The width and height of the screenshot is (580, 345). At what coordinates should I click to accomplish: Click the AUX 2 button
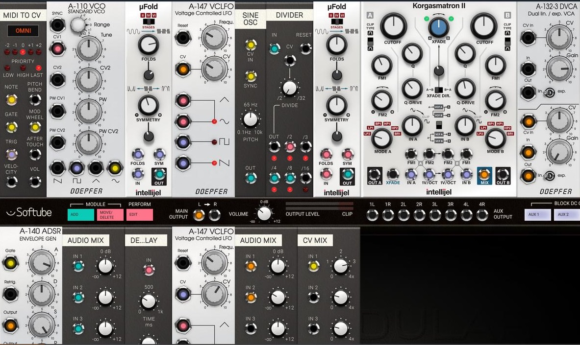(567, 215)
